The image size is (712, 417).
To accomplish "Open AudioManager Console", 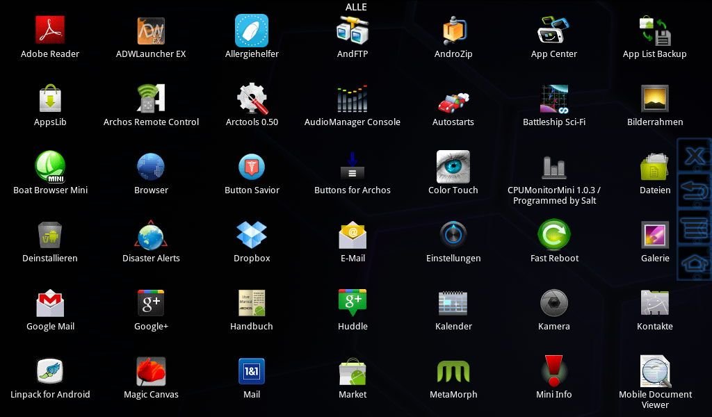I will [x=353, y=98].
